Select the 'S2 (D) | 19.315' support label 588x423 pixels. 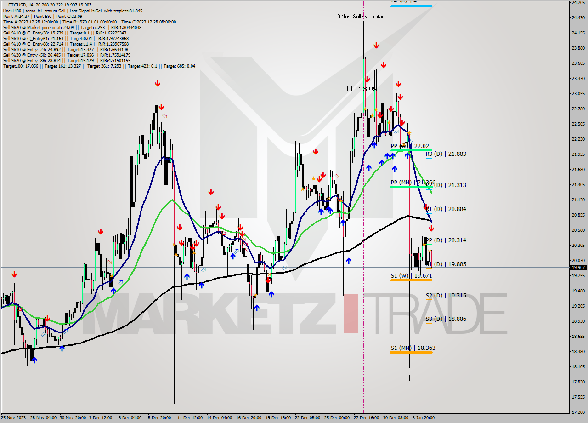point(446,296)
